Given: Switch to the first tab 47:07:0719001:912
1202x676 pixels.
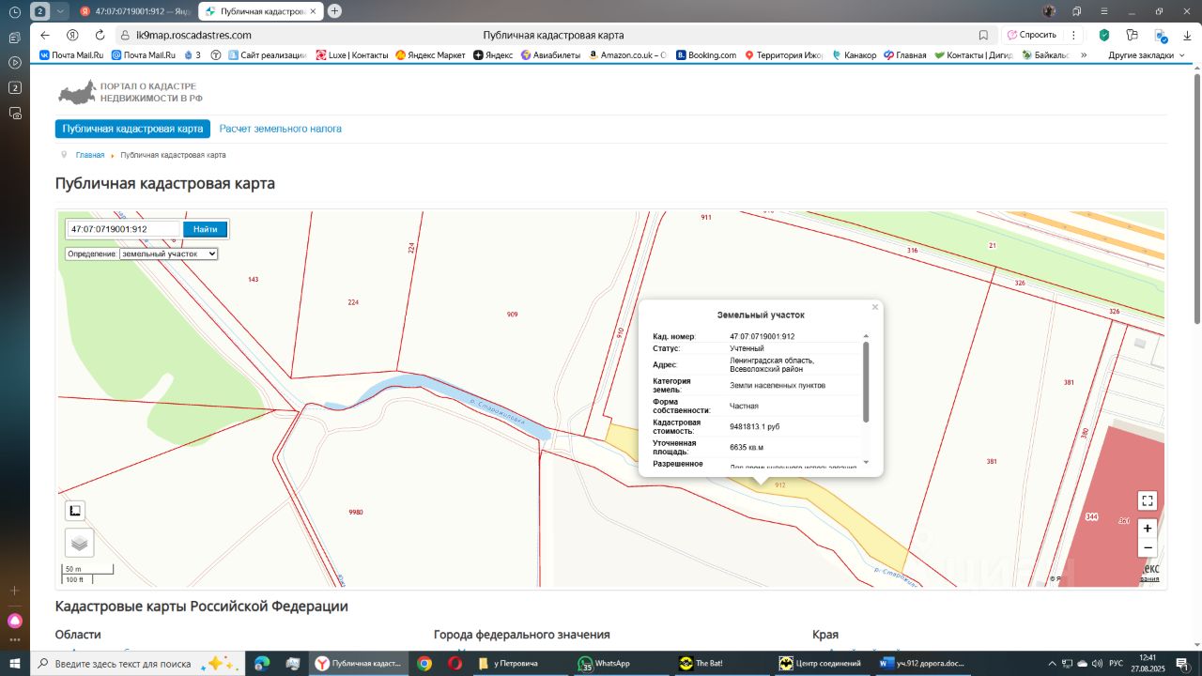Looking at the screenshot, I should [134, 11].
